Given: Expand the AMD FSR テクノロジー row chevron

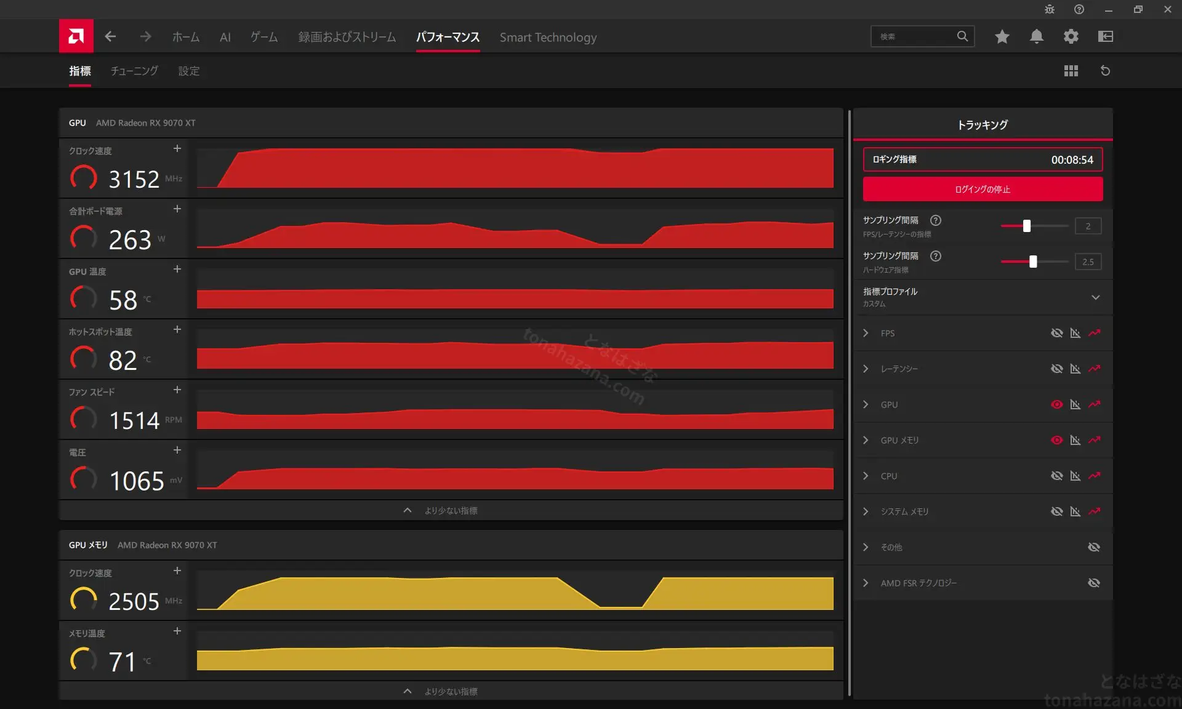Looking at the screenshot, I should [866, 583].
